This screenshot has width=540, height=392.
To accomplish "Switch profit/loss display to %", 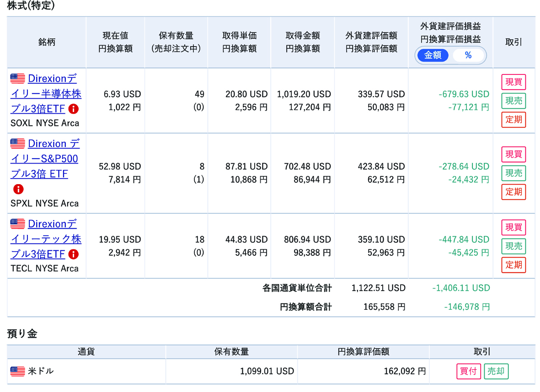I will pyautogui.click(x=468, y=55).
